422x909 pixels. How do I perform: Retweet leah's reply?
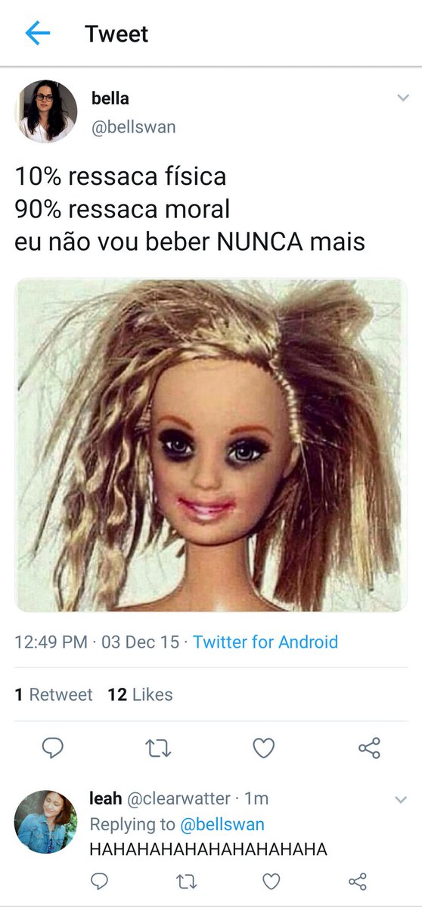point(185,880)
